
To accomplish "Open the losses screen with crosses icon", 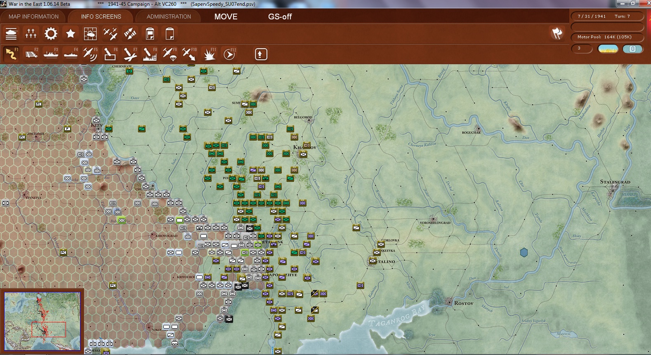I will [31, 33].
